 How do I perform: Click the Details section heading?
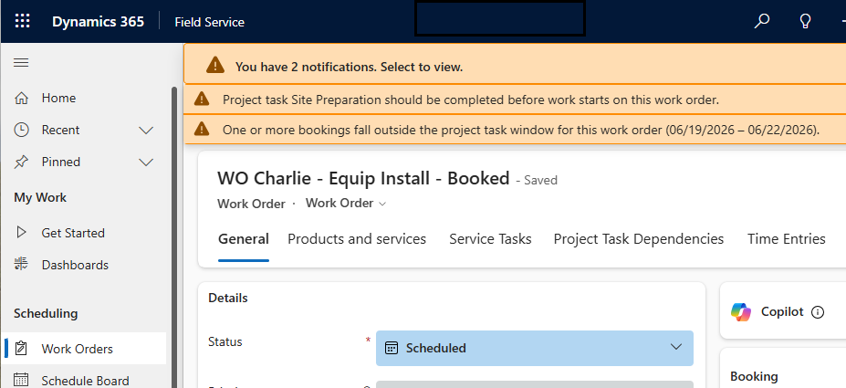tap(227, 298)
